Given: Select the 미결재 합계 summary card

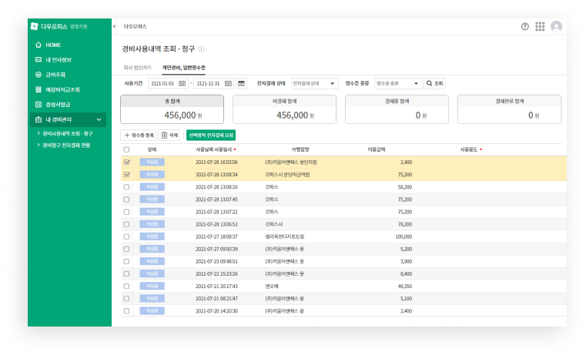Looking at the screenshot, I should (x=284, y=109).
